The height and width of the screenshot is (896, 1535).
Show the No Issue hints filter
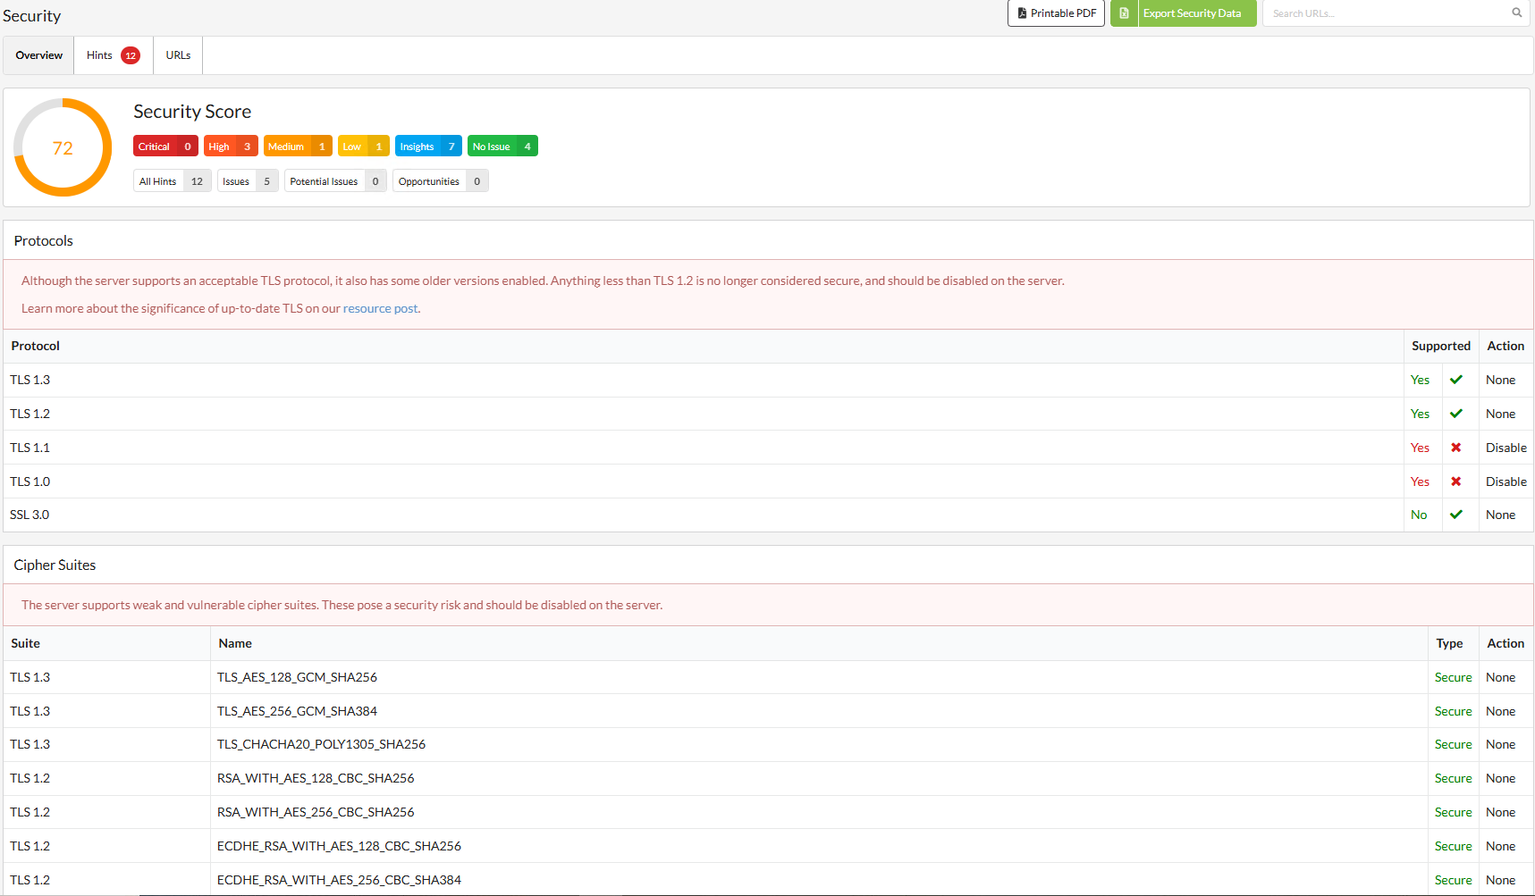click(502, 147)
